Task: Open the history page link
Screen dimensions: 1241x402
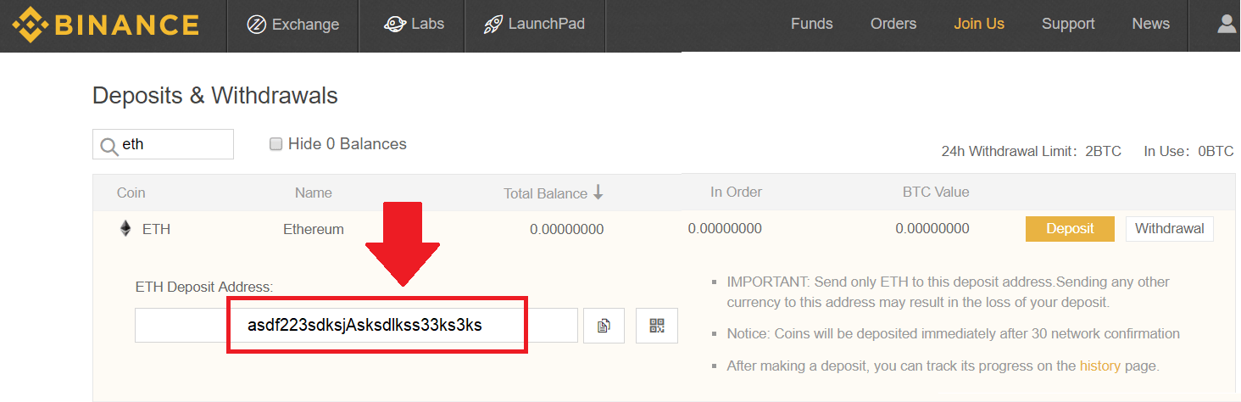Action: (1099, 366)
